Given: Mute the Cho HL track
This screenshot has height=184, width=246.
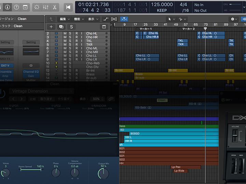Looking at the screenshot, I should (65, 33).
